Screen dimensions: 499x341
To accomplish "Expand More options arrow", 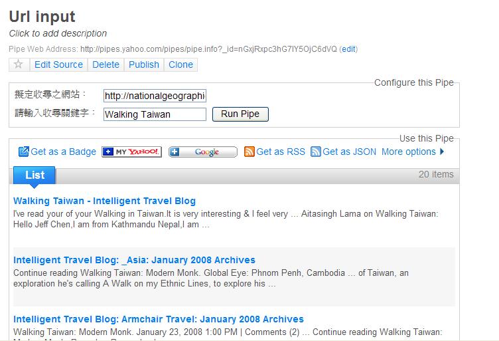I will point(442,152).
